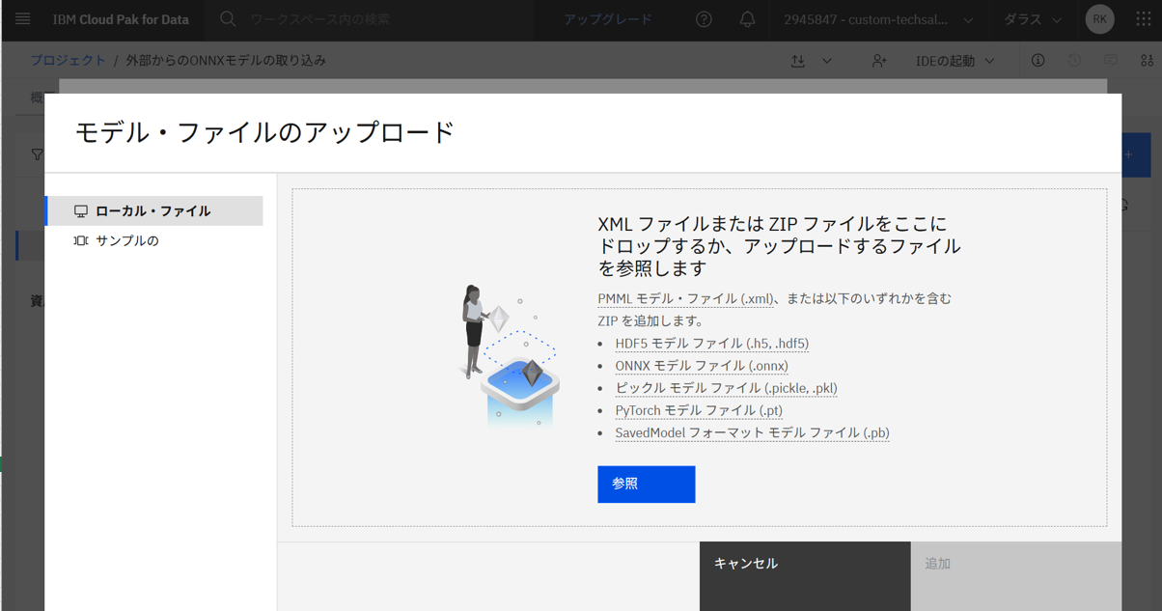Screen dimensions: 1162x611
Task: Click the disabled 追加 button
Action: (x=1016, y=576)
